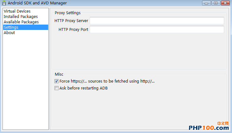Close the Android SDK and AVD Manager
This screenshot has height=133, width=232.
225,3
